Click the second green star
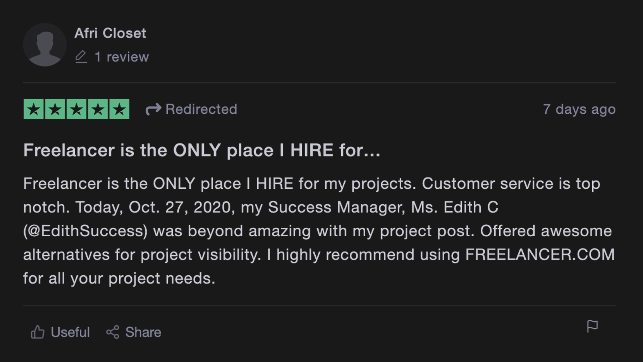643x362 pixels. pos(55,109)
